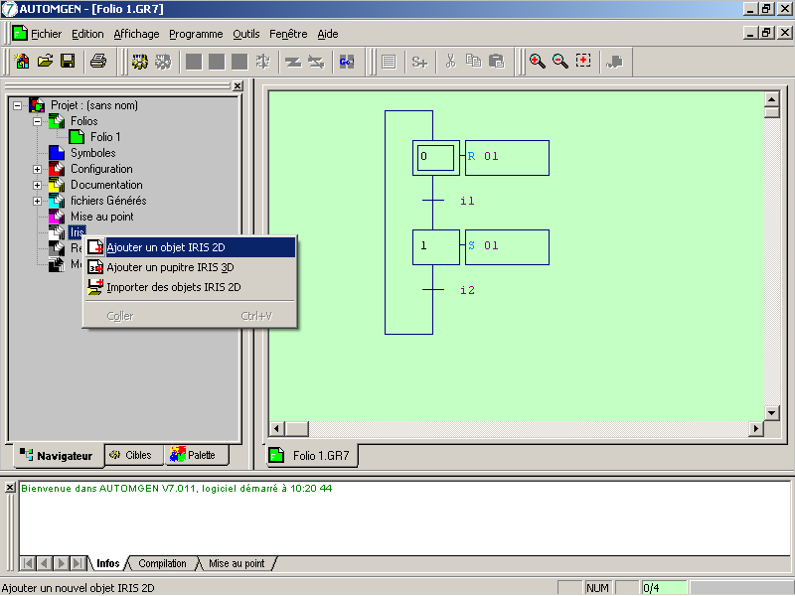Choose 'Importer des objets IRIS 2D'
The height and width of the screenshot is (596, 795).
(173, 287)
